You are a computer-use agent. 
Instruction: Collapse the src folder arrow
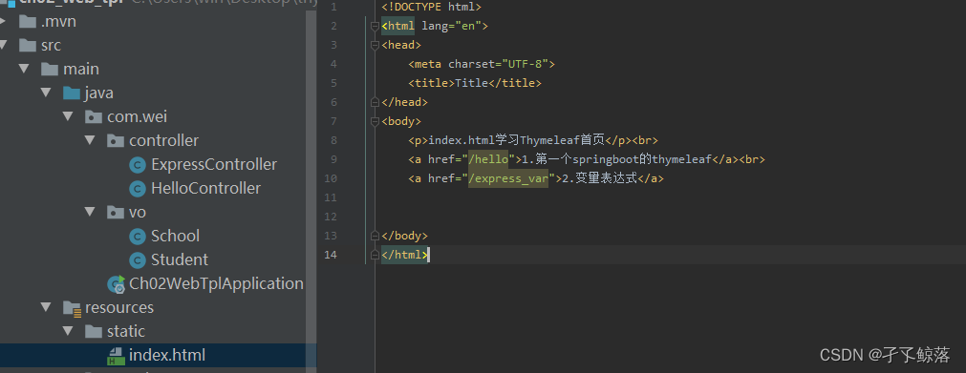3,46
